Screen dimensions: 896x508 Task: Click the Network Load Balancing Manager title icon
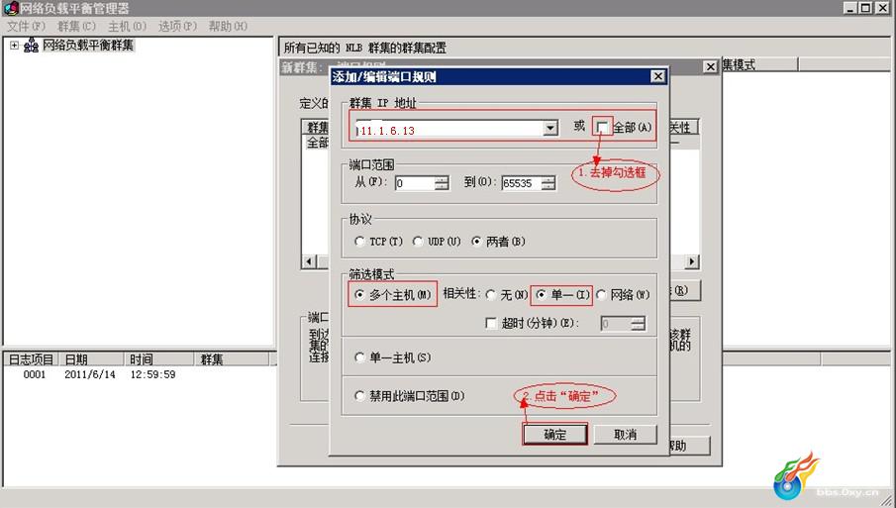click(11, 8)
